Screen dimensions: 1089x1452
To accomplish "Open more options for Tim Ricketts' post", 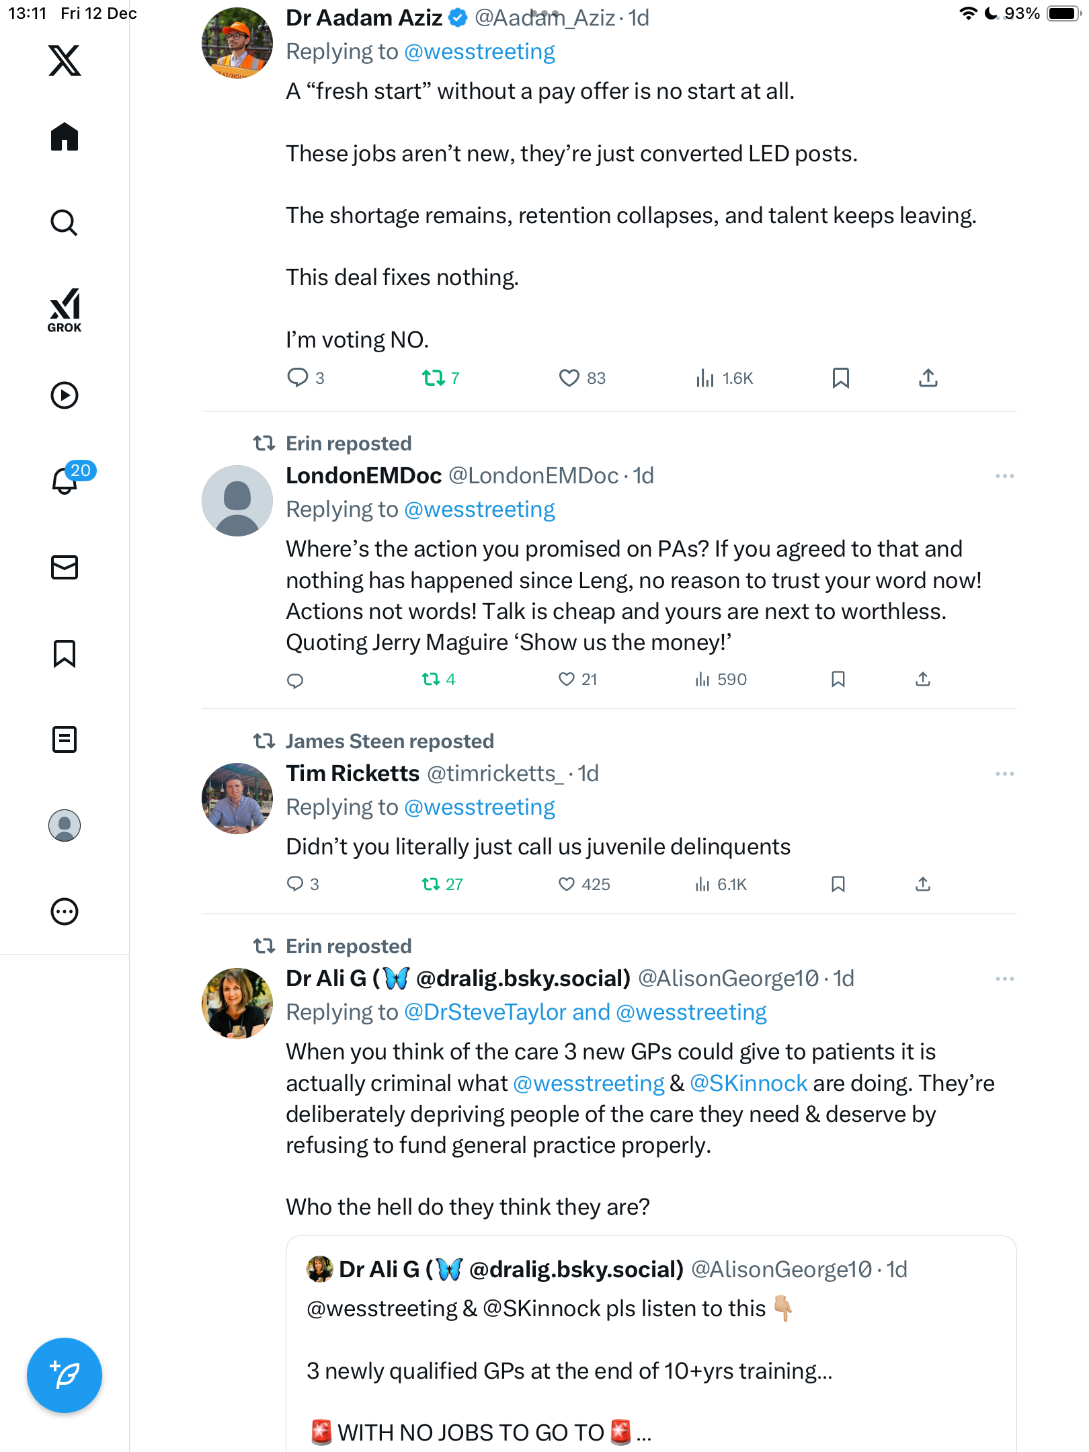I will point(1004,774).
